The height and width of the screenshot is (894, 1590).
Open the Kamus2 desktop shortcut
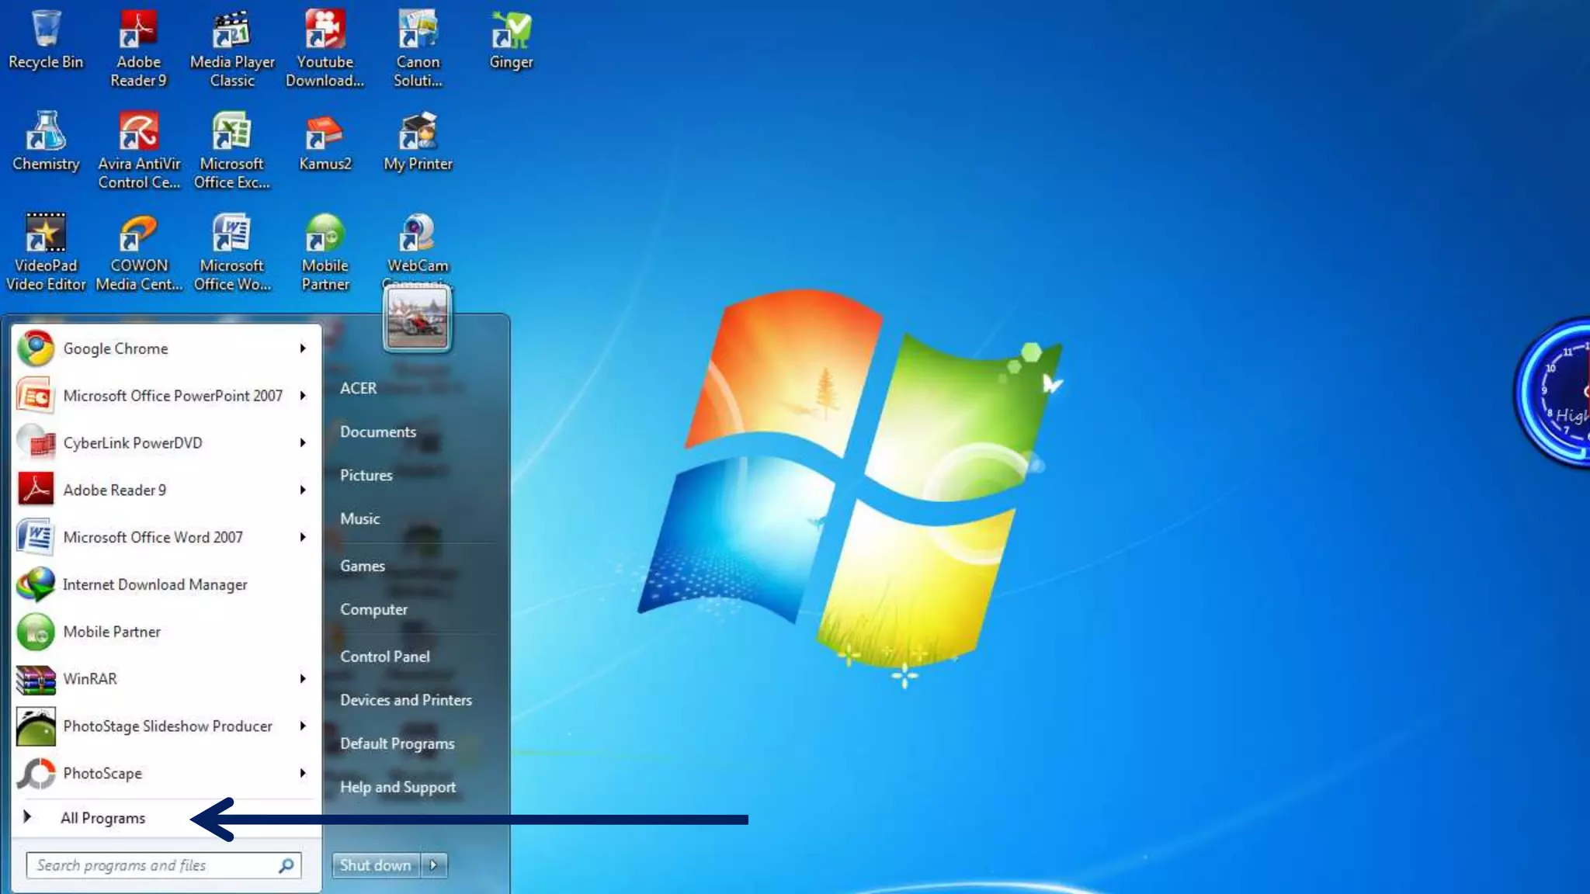coord(325,133)
